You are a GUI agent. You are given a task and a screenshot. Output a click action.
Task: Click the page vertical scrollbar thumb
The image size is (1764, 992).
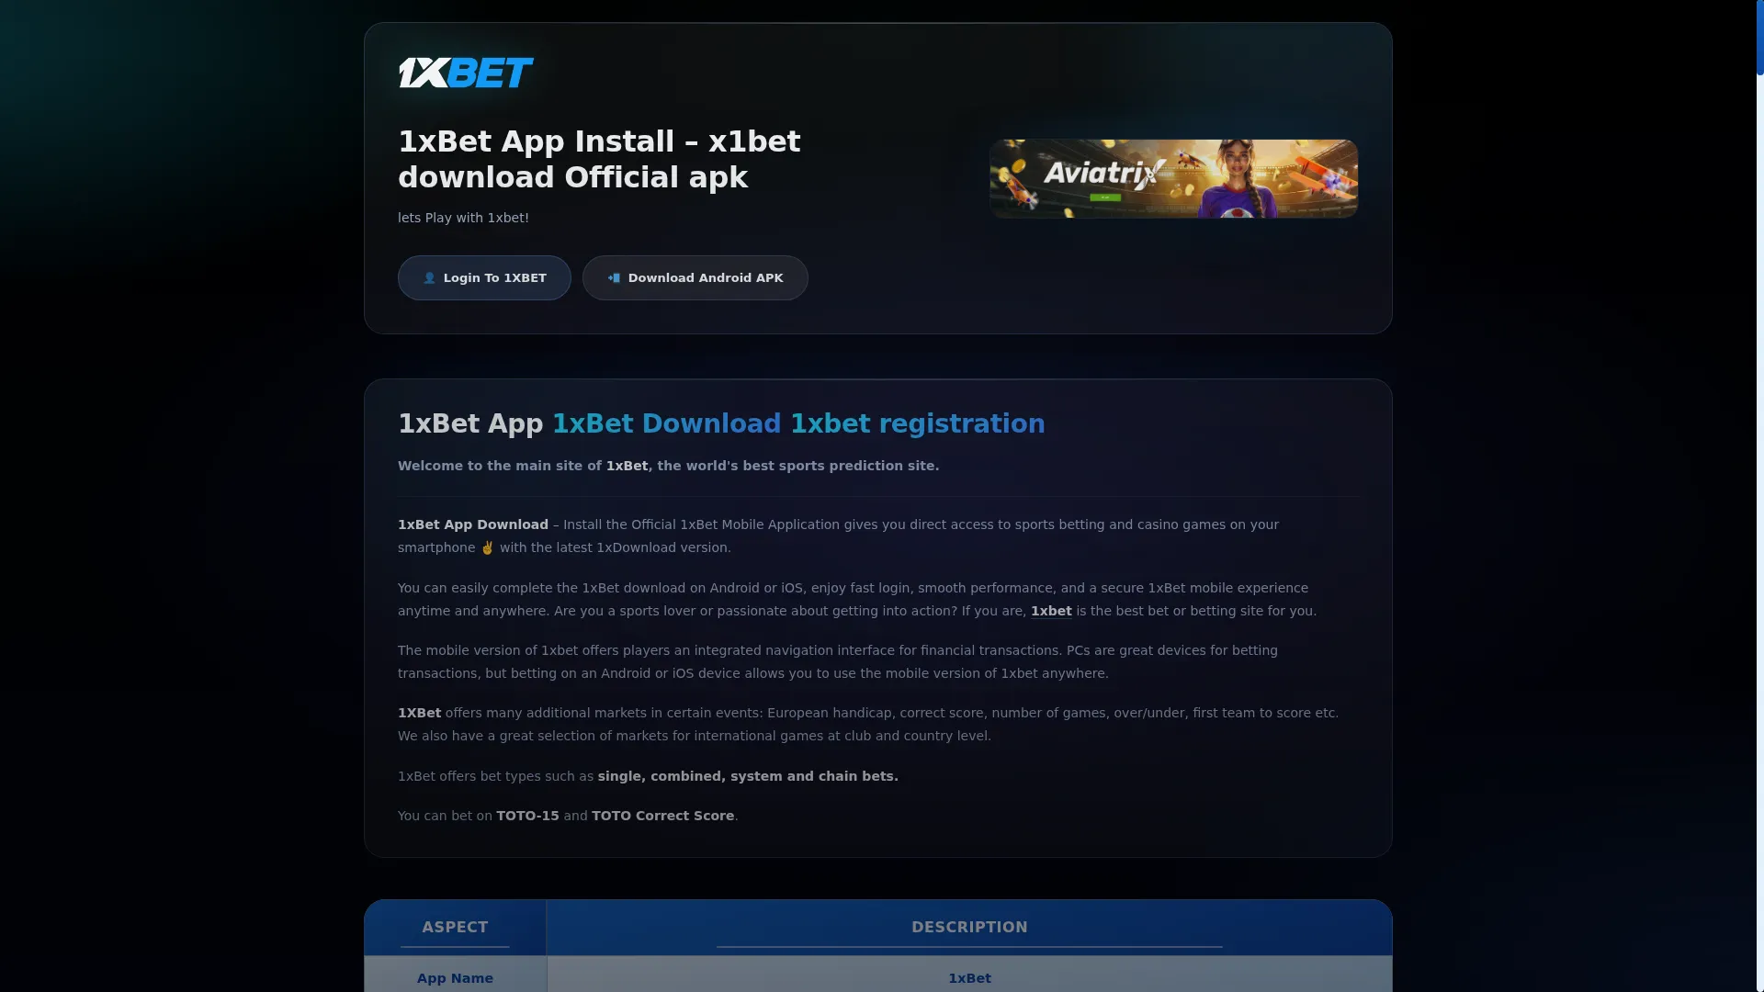[x=1759, y=37]
